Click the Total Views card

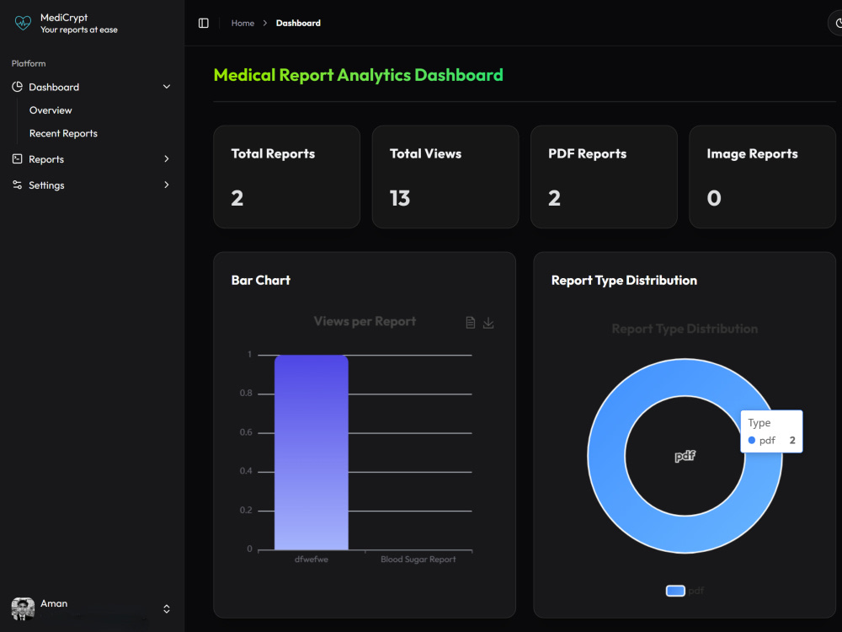point(445,177)
